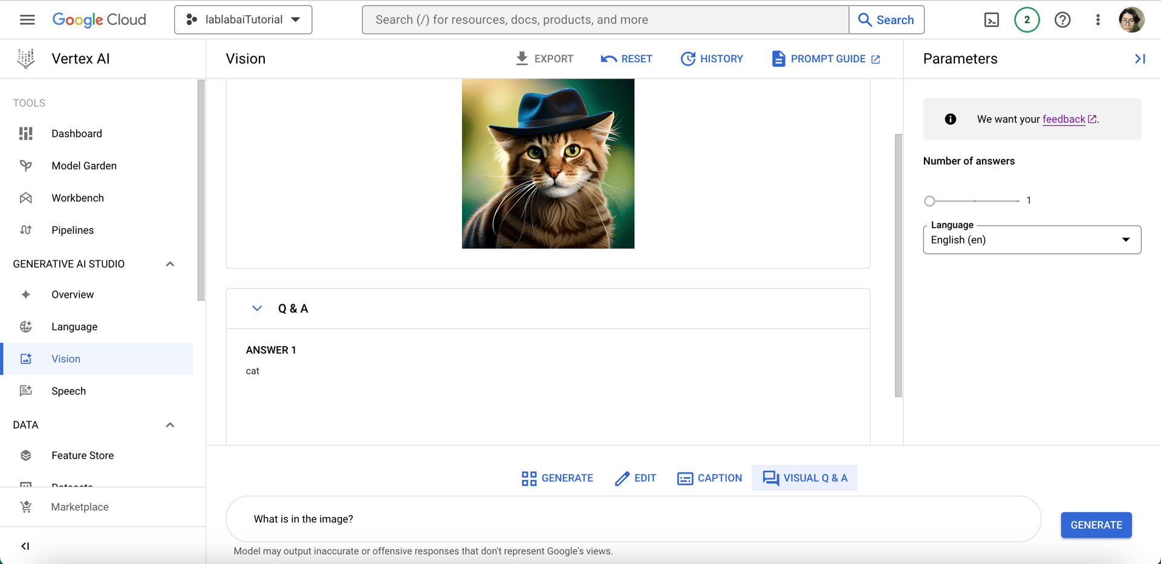Click the Language globe icon
Screen dimensions: 1161x564
pos(25,327)
